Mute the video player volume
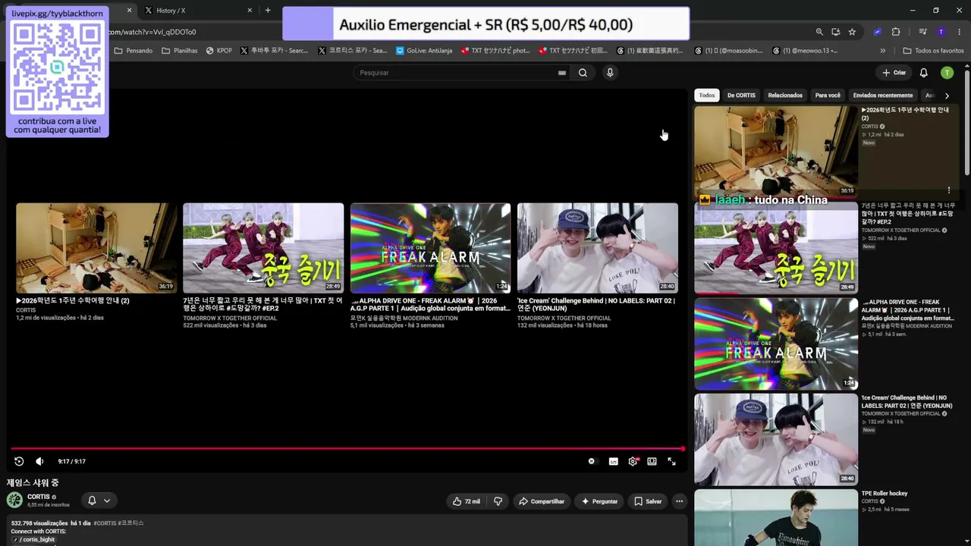The image size is (971, 546). [39, 461]
